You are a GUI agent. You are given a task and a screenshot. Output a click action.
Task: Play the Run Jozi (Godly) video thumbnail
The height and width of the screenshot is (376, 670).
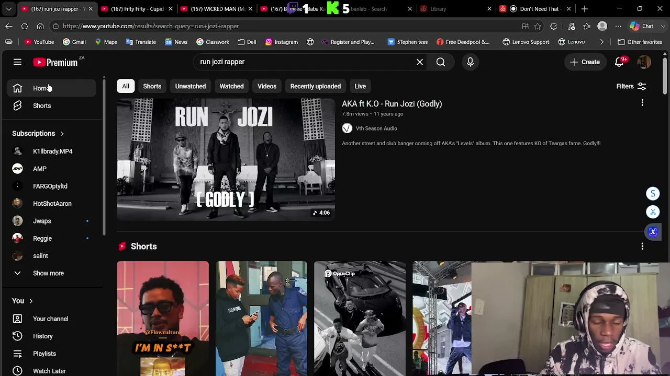226,159
